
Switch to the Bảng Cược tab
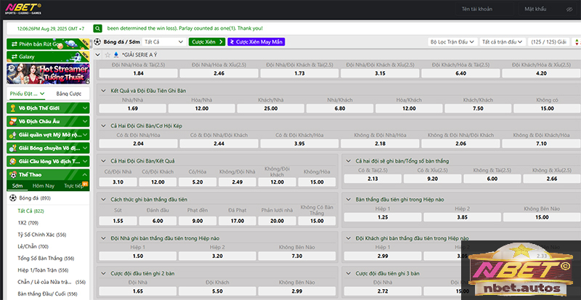coord(68,94)
